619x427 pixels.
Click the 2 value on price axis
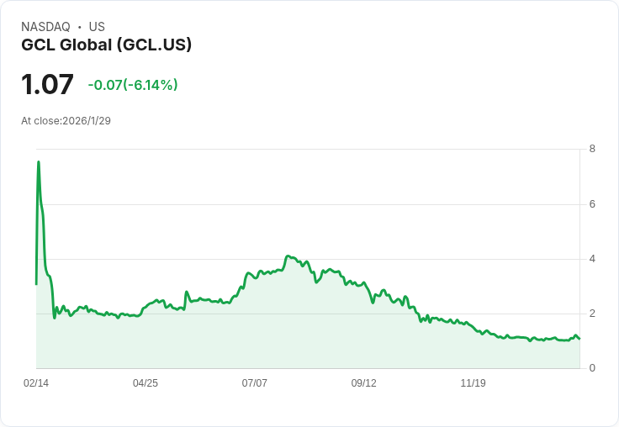[x=592, y=314]
